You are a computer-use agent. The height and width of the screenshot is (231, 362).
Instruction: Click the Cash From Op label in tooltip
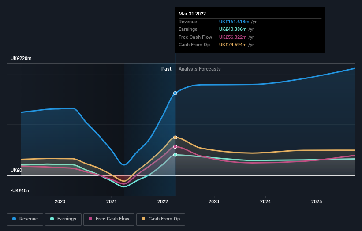tap(194, 45)
